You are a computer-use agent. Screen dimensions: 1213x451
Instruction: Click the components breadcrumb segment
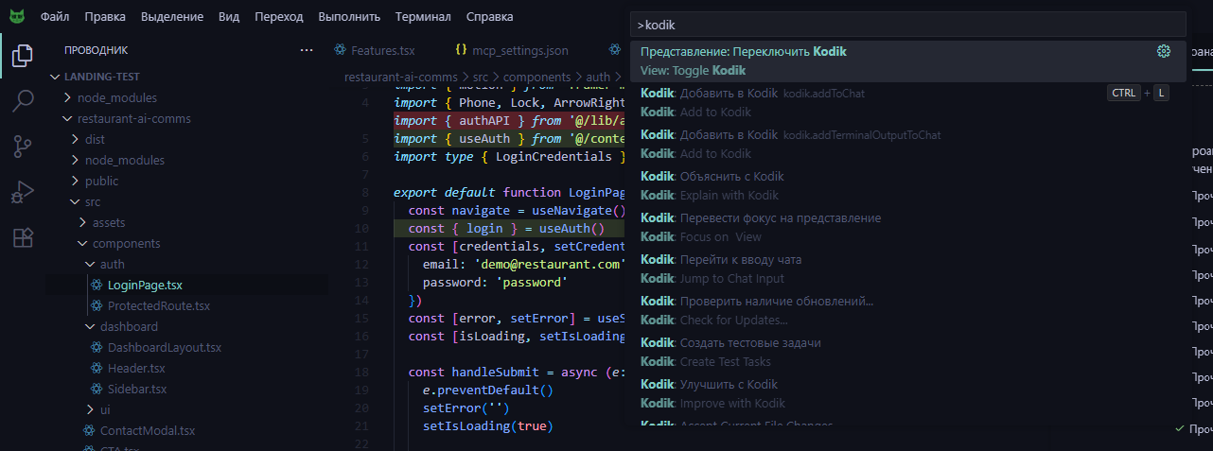(x=536, y=77)
